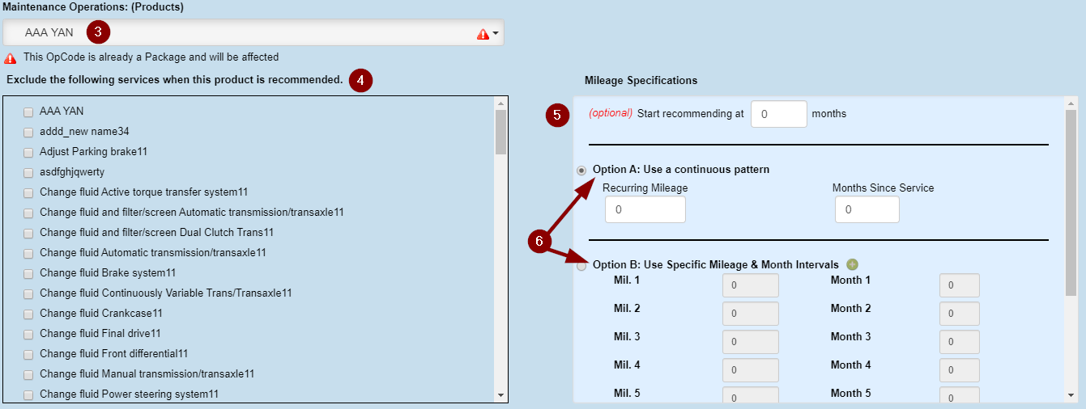Click the Start recommending at months field
The width and height of the screenshot is (1086, 409).
pyautogui.click(x=778, y=114)
